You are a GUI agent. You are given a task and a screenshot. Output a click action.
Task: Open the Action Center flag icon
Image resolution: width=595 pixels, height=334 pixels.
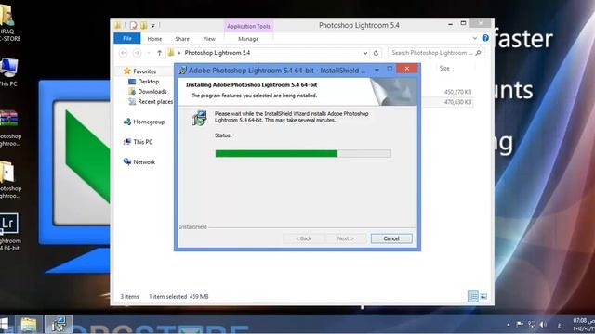tap(520, 324)
